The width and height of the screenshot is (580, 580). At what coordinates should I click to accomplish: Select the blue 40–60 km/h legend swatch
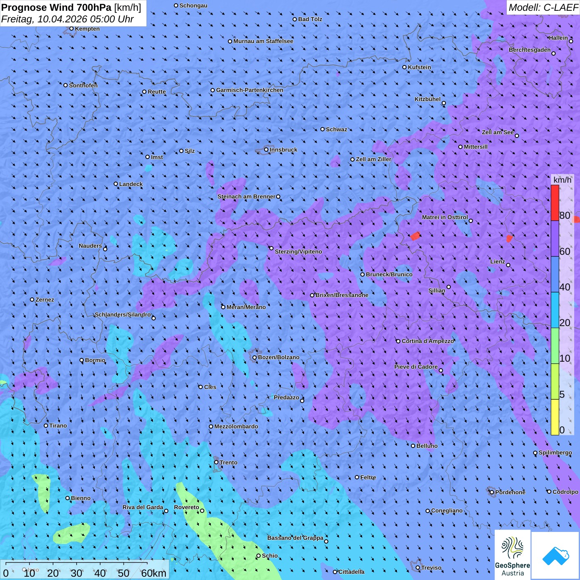click(x=555, y=275)
